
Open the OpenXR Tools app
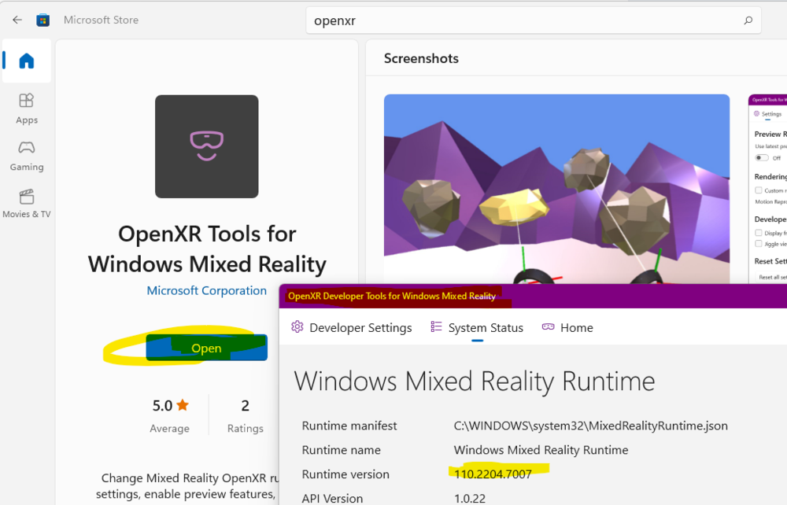click(207, 348)
